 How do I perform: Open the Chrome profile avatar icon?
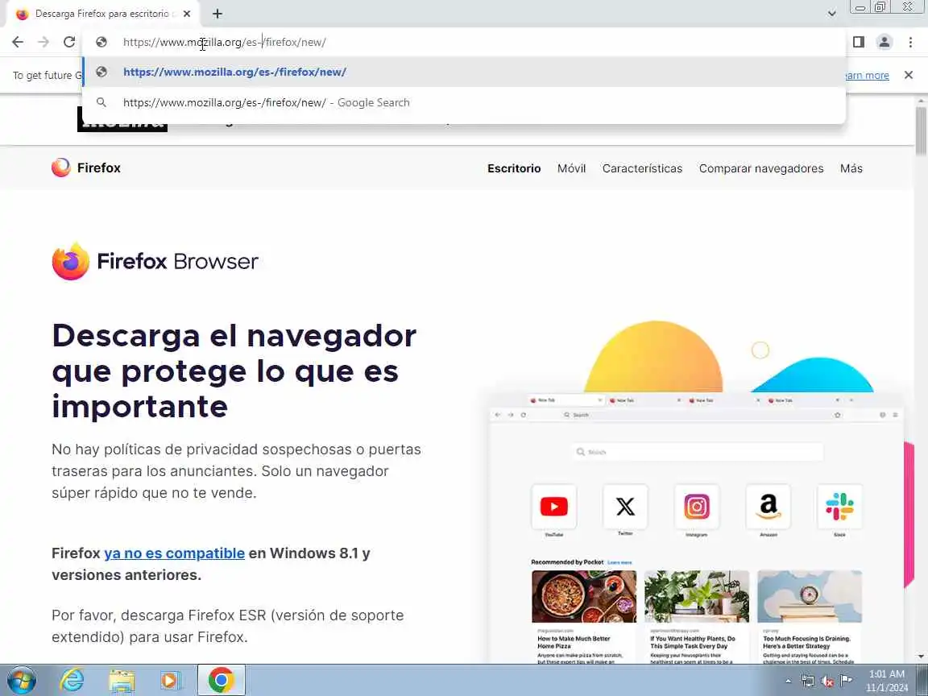[x=884, y=42]
